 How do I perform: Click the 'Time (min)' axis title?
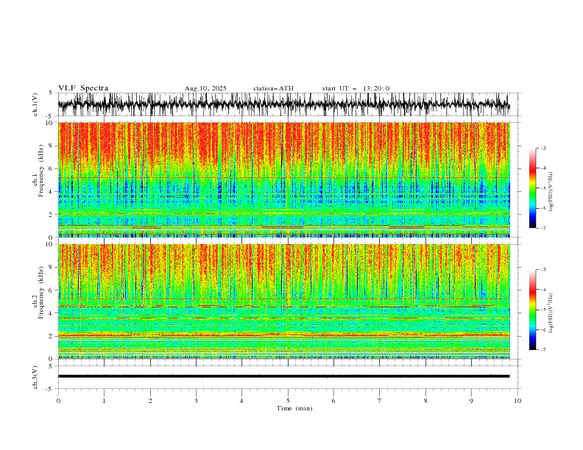[294, 408]
